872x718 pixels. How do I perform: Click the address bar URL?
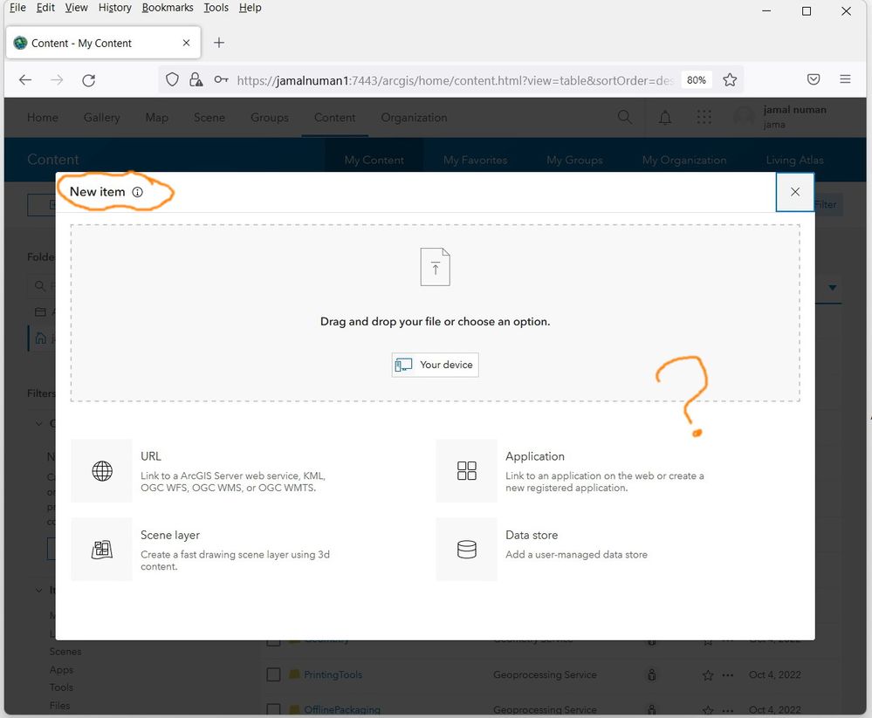click(455, 80)
